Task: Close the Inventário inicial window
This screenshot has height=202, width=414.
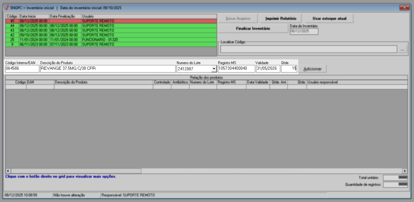Action: tap(404, 8)
